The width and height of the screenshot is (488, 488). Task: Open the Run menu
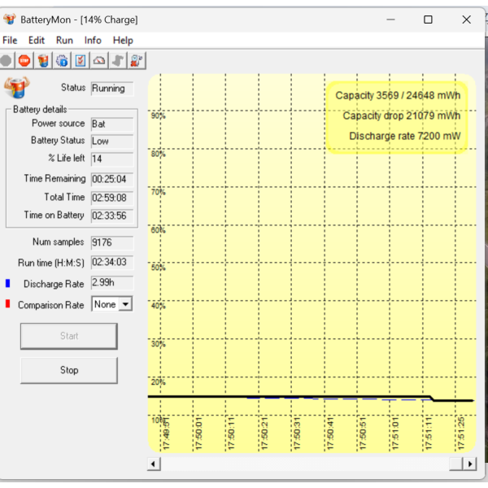tap(64, 40)
